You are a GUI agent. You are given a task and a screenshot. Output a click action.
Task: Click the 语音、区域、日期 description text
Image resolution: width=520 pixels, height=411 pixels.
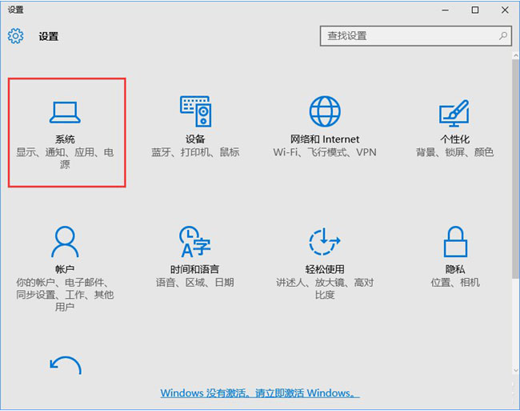click(195, 282)
